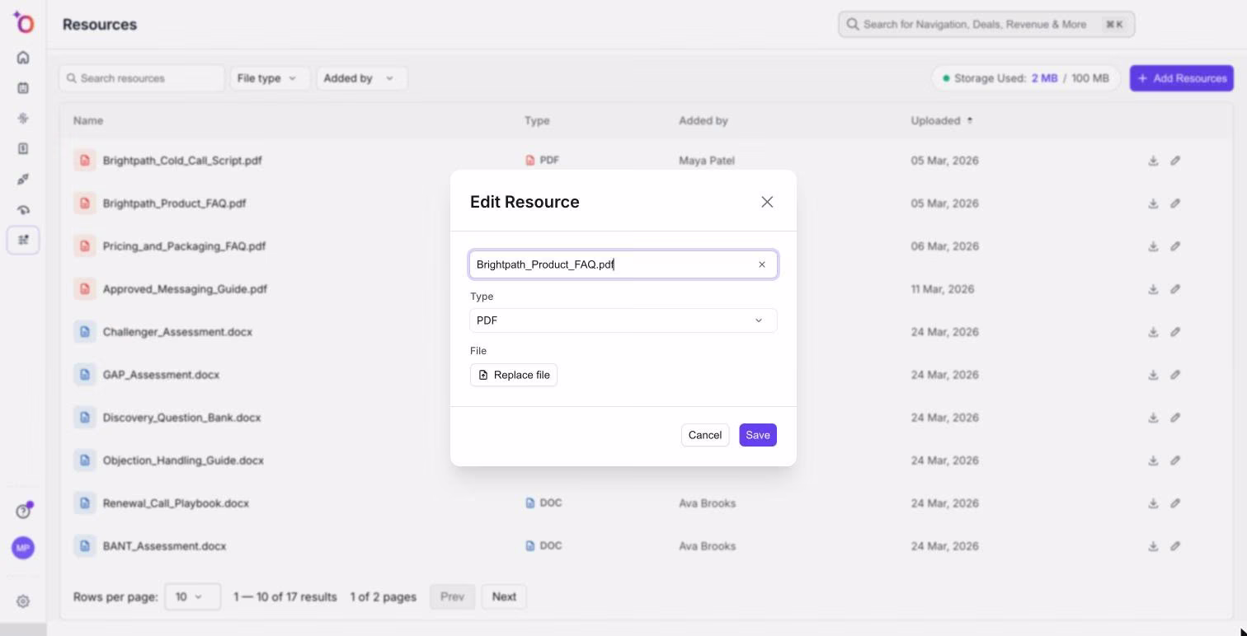Select Discovery_Question_Bank.docx file name
This screenshot has height=636, width=1247.
pos(181,418)
